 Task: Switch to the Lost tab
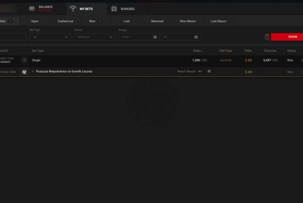[127, 21]
